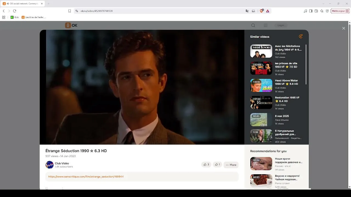Viewport: 351px width, 197px height.
Task: Open Restoration 1995 video thumbnail
Action: click(x=261, y=102)
